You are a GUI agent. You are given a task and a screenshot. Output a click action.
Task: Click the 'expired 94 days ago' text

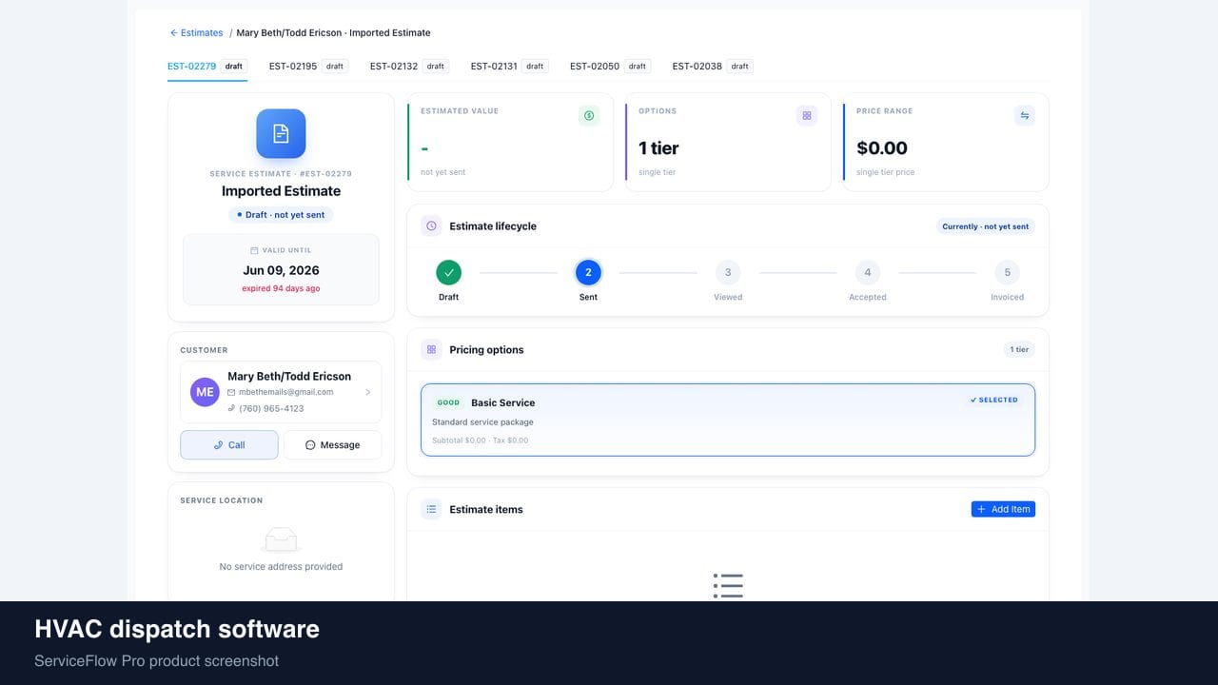point(281,288)
